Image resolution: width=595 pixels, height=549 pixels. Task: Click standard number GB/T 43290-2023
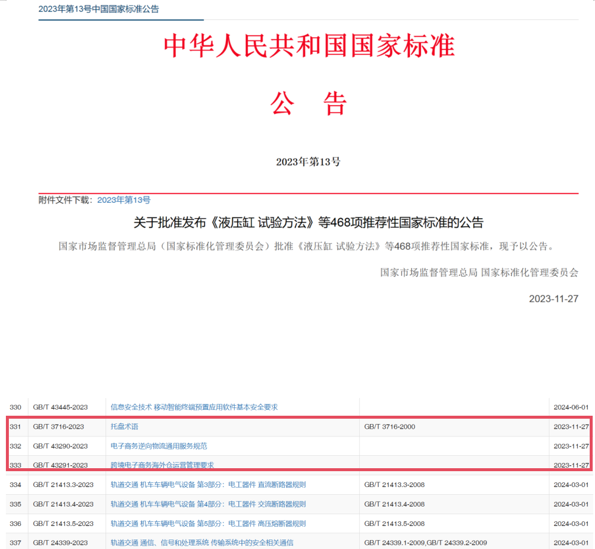pos(60,446)
